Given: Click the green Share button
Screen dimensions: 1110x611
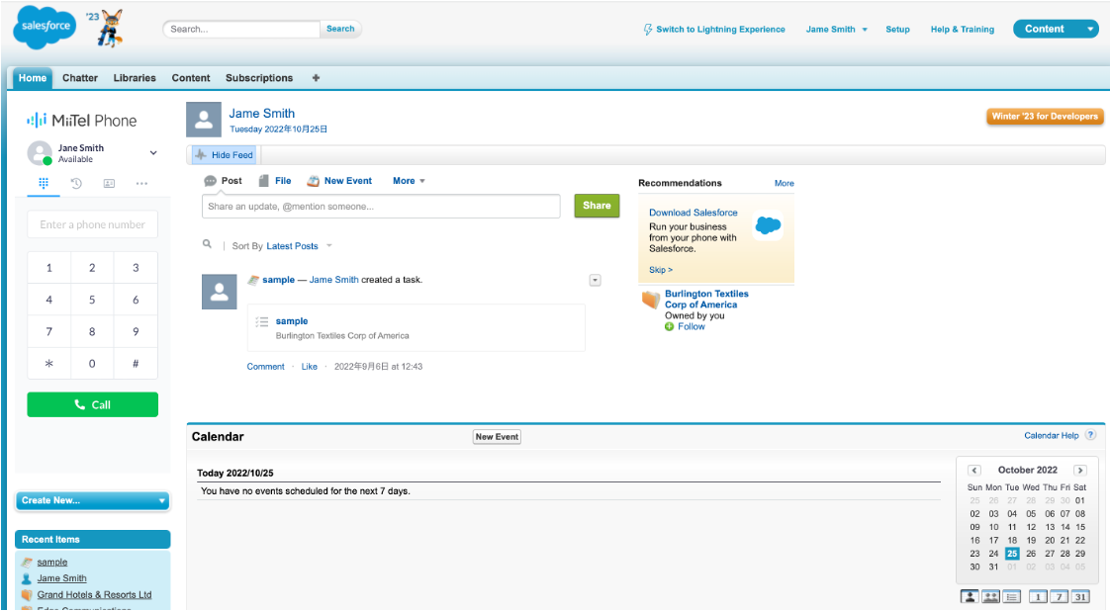Looking at the screenshot, I should [597, 206].
